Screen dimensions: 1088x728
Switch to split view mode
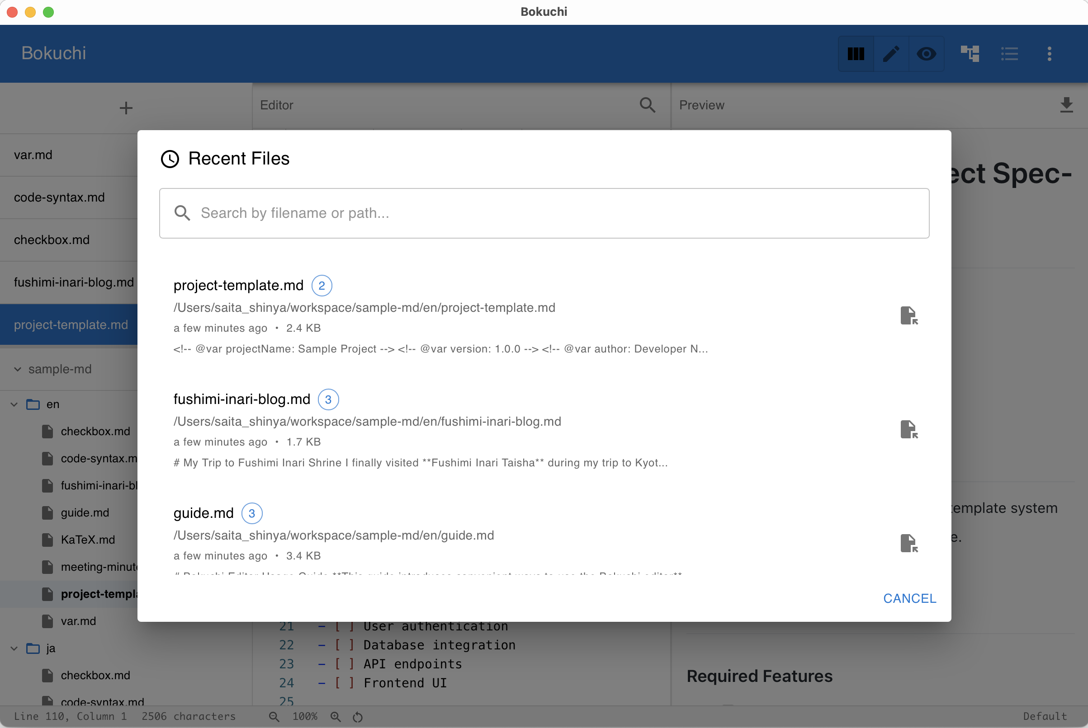pos(855,53)
